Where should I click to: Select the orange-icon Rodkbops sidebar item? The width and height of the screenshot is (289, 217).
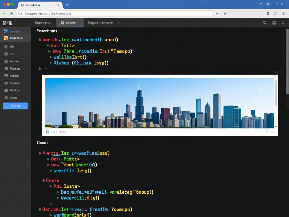[15, 38]
